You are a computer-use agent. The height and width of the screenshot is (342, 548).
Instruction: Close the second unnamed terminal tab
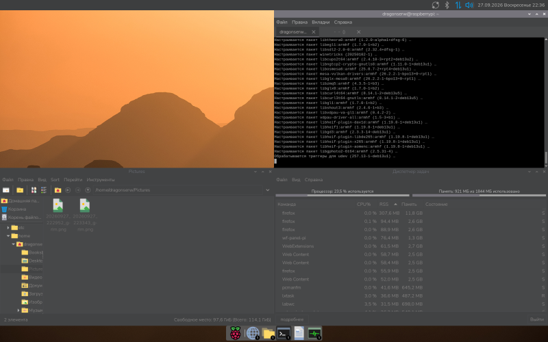click(358, 31)
